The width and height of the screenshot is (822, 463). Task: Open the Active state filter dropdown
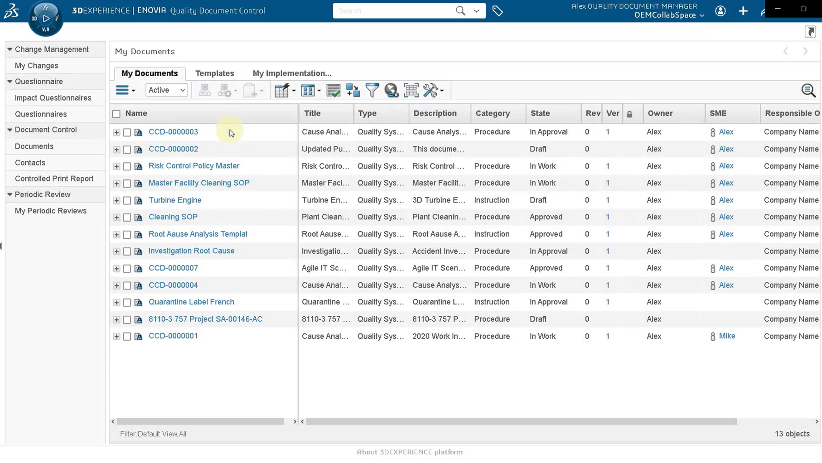coord(166,90)
